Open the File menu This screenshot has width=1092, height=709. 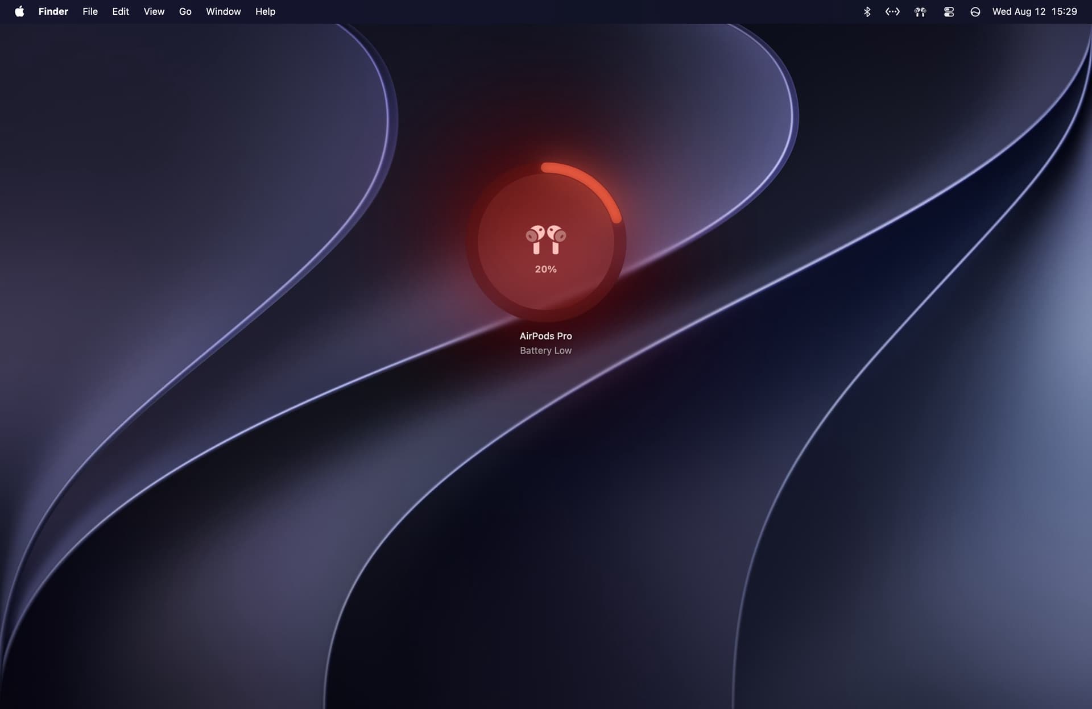click(x=90, y=11)
